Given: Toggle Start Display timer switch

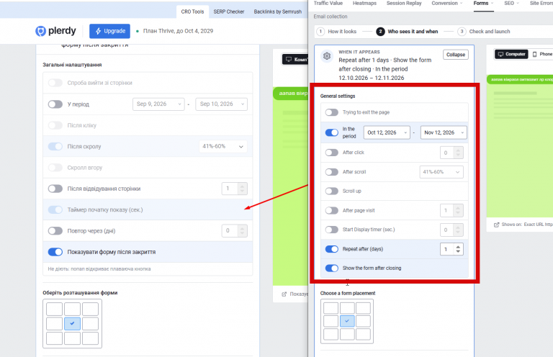Looking at the screenshot, I should point(331,230).
